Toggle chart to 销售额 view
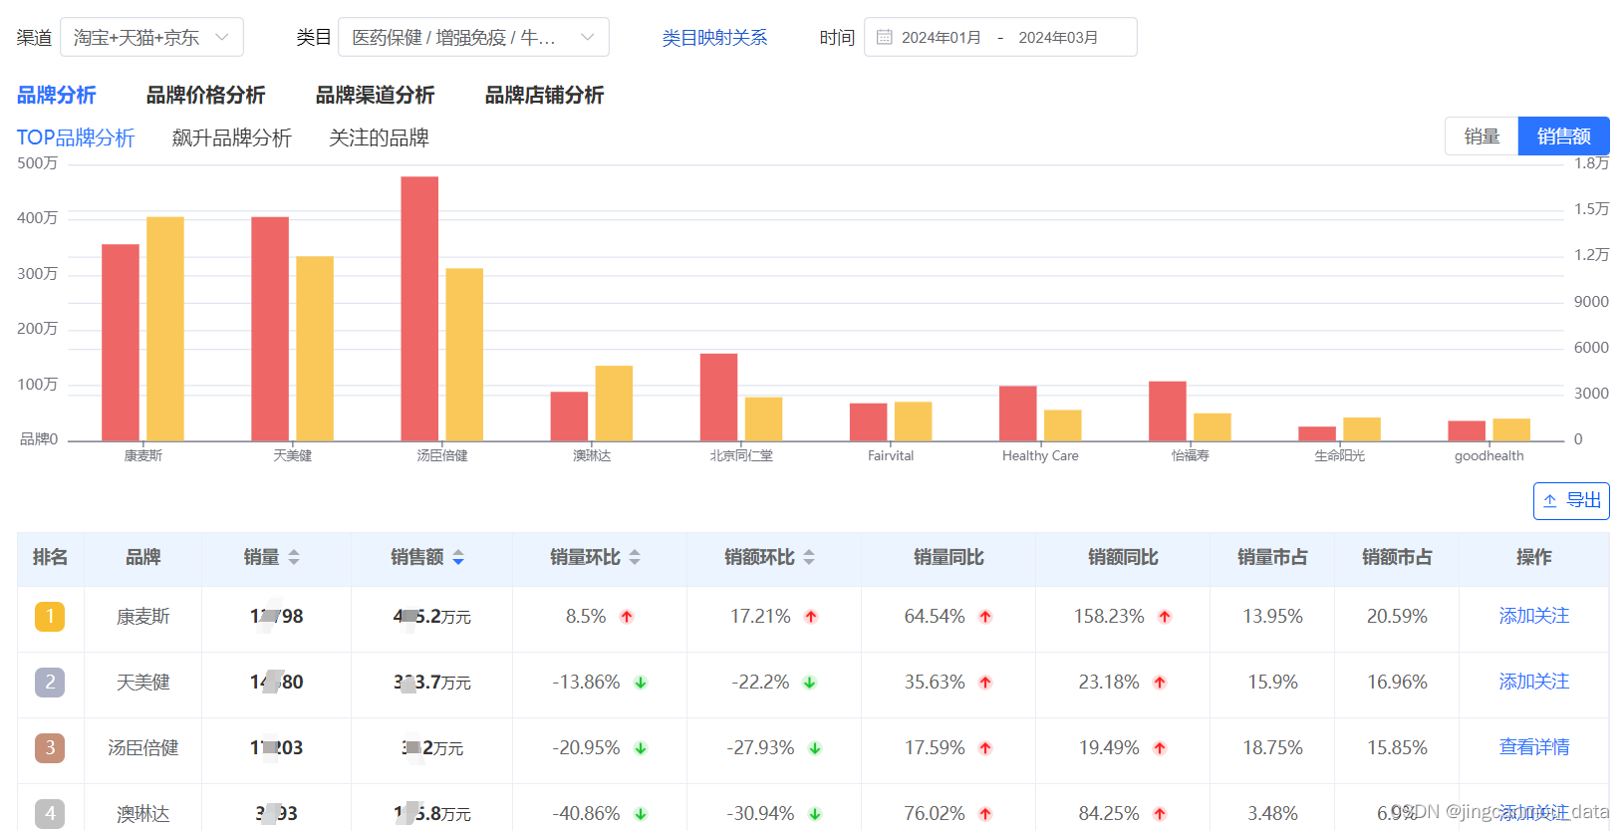 click(1563, 137)
